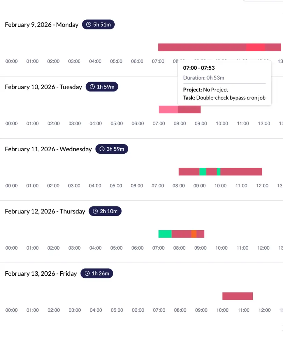283x340 pixels.
Task: Click the clock icon on Monday's 5h 51m badge
Action: (88, 24)
